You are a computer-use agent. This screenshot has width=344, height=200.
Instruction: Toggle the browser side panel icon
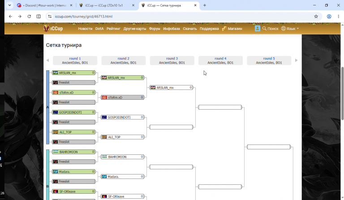(x=39, y=17)
